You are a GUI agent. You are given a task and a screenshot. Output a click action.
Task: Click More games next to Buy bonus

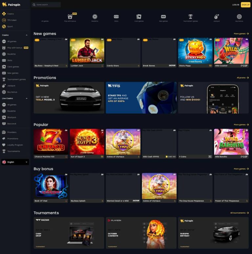241,169
